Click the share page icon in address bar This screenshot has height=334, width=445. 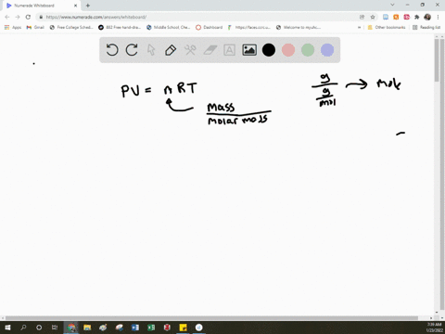tap(362, 17)
